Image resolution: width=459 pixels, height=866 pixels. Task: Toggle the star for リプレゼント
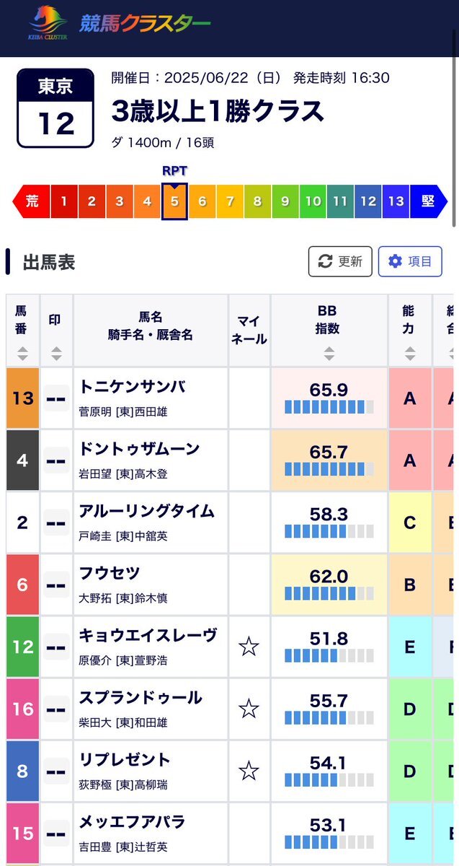pos(249,771)
